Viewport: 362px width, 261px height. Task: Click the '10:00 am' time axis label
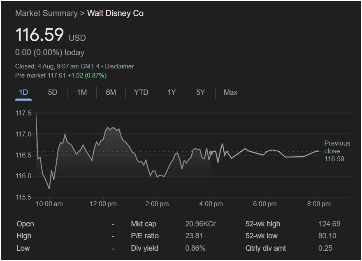(x=49, y=204)
